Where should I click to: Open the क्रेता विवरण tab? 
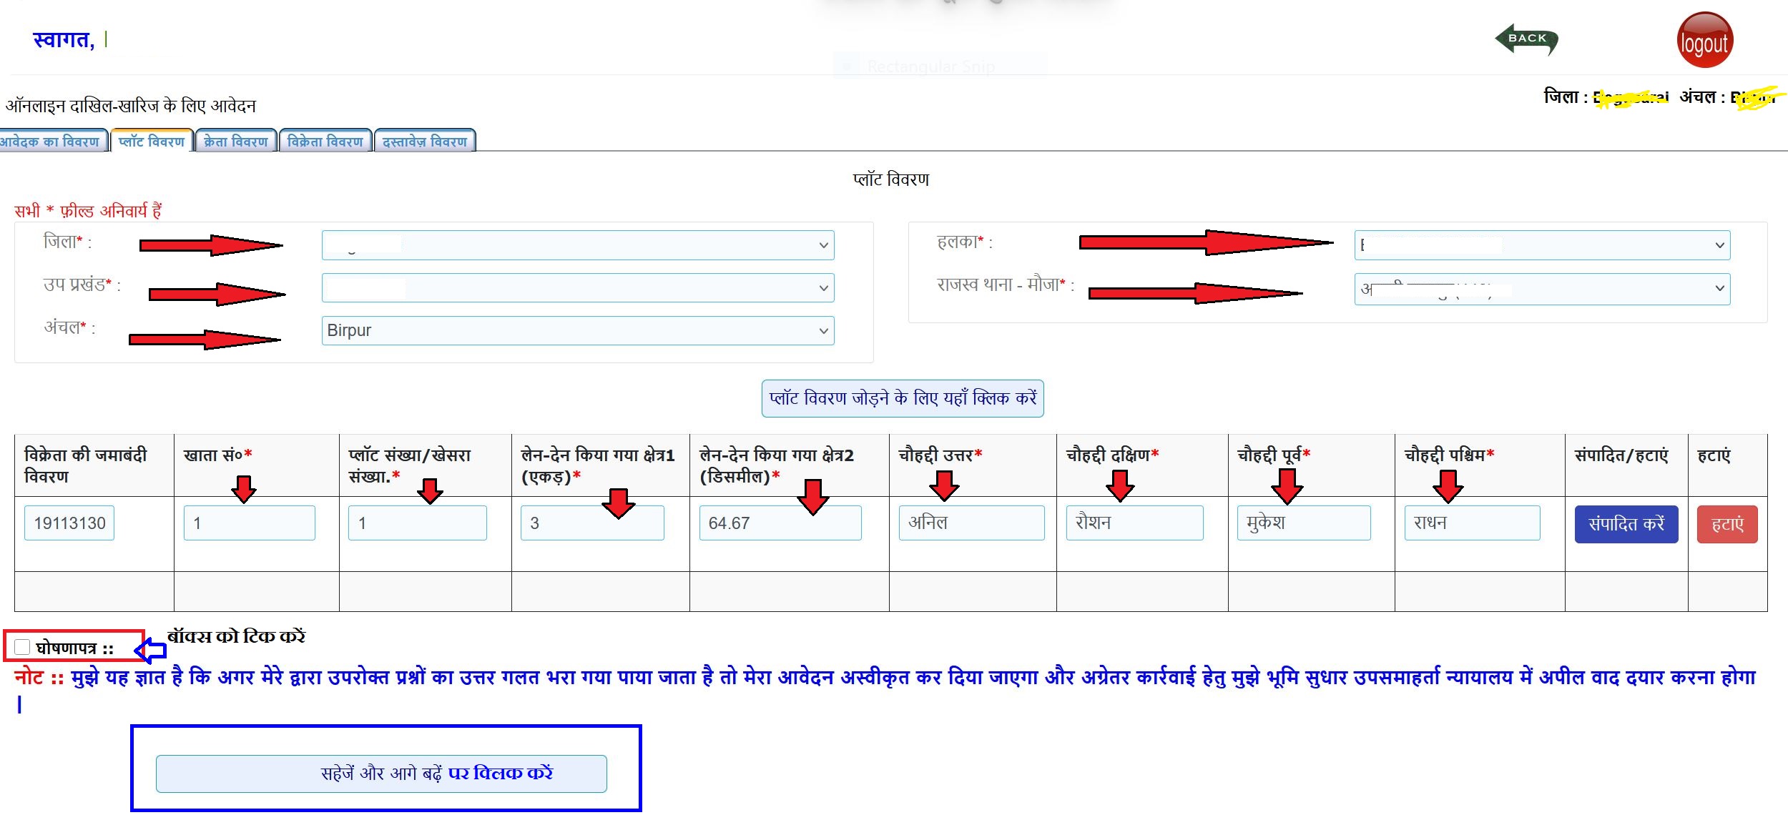[235, 142]
